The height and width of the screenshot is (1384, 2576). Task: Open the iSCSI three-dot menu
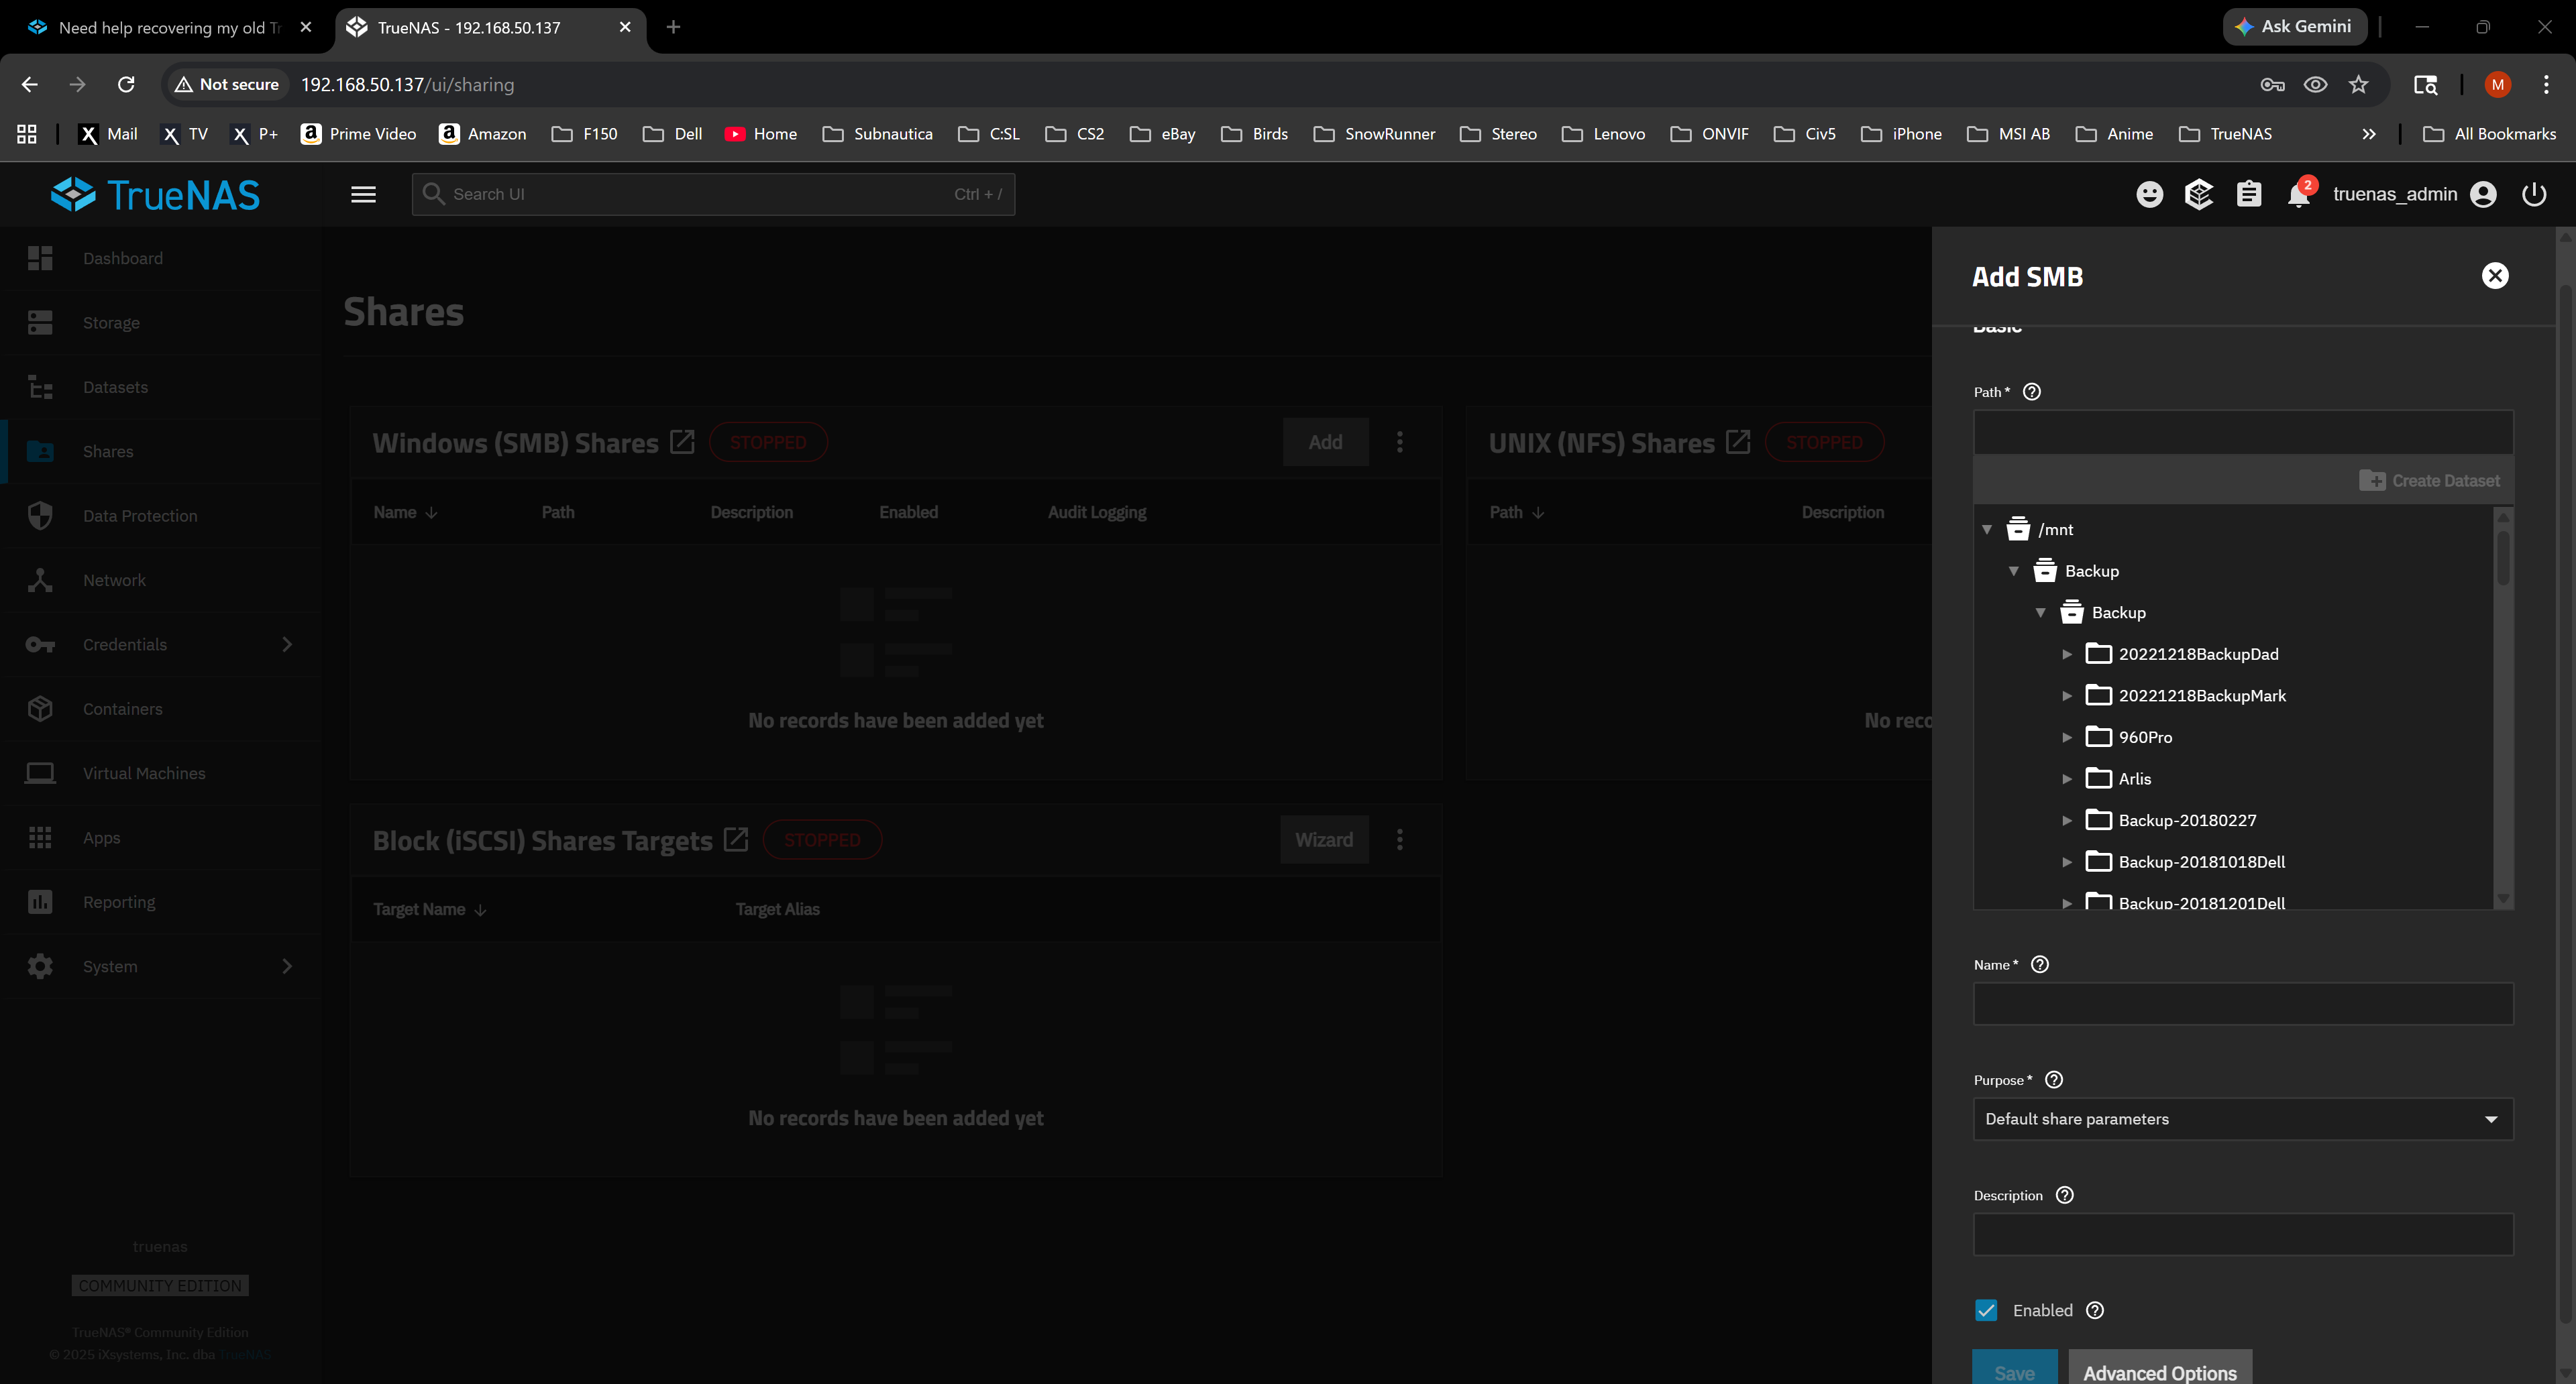1399,840
